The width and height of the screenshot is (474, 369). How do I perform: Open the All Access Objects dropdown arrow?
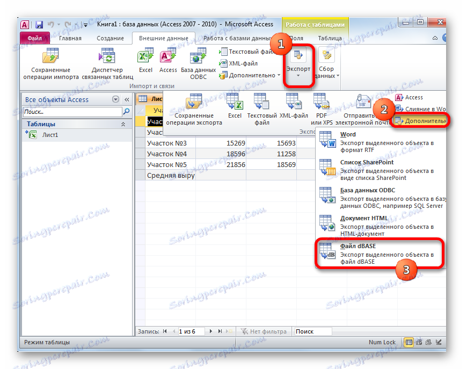[x=115, y=99]
